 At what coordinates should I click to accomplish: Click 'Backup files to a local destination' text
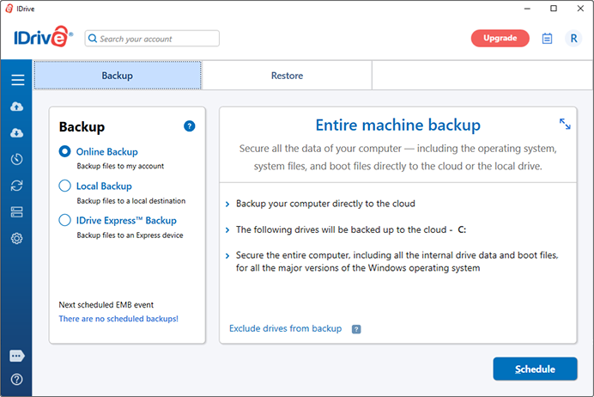click(131, 200)
